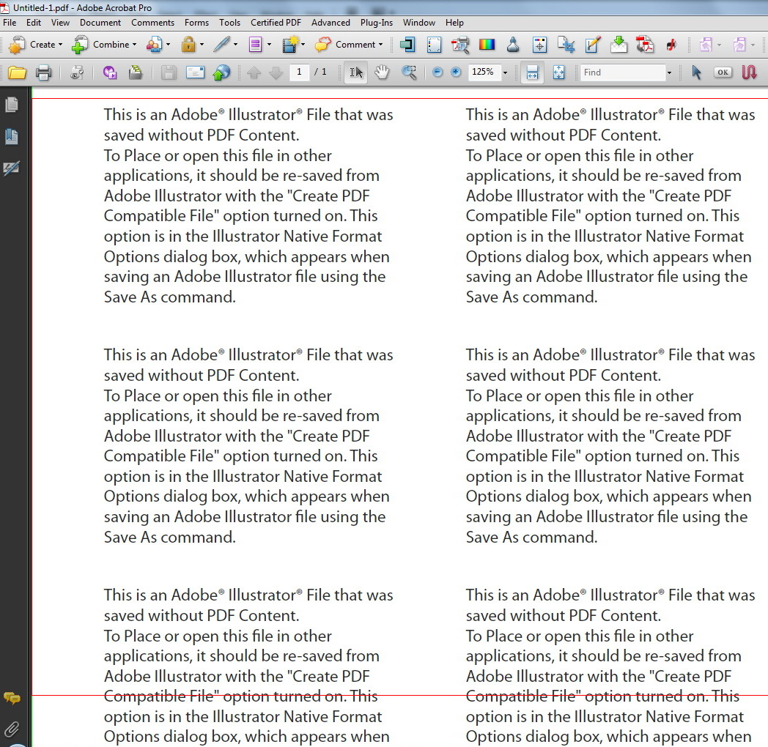Click the Organizer file tray icon

(x=136, y=73)
